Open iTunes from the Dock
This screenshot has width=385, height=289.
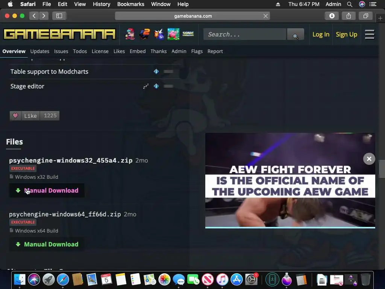[x=222, y=280]
